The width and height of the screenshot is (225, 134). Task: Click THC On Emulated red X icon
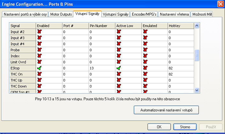pyautogui.click(x=145, y=74)
